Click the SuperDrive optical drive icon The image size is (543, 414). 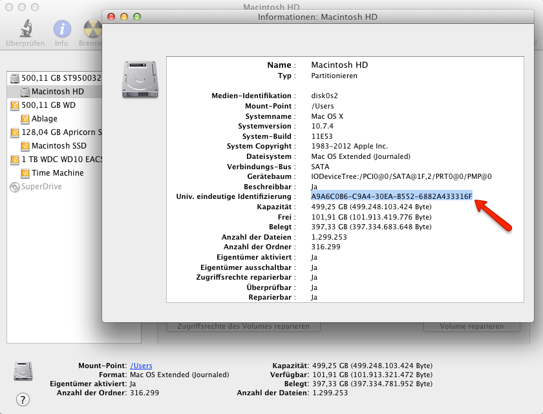coord(15,187)
